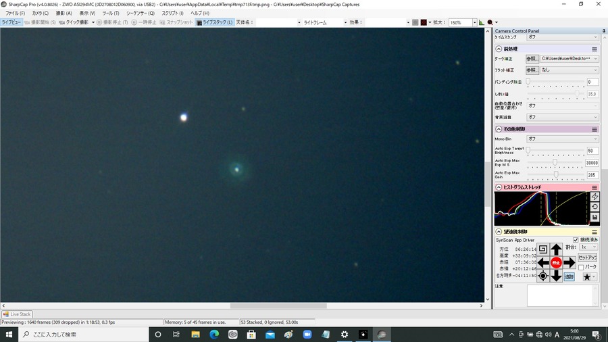608x342 pixels.
Task: Open the 前処理 section hamburger menu
Action: click(x=594, y=49)
